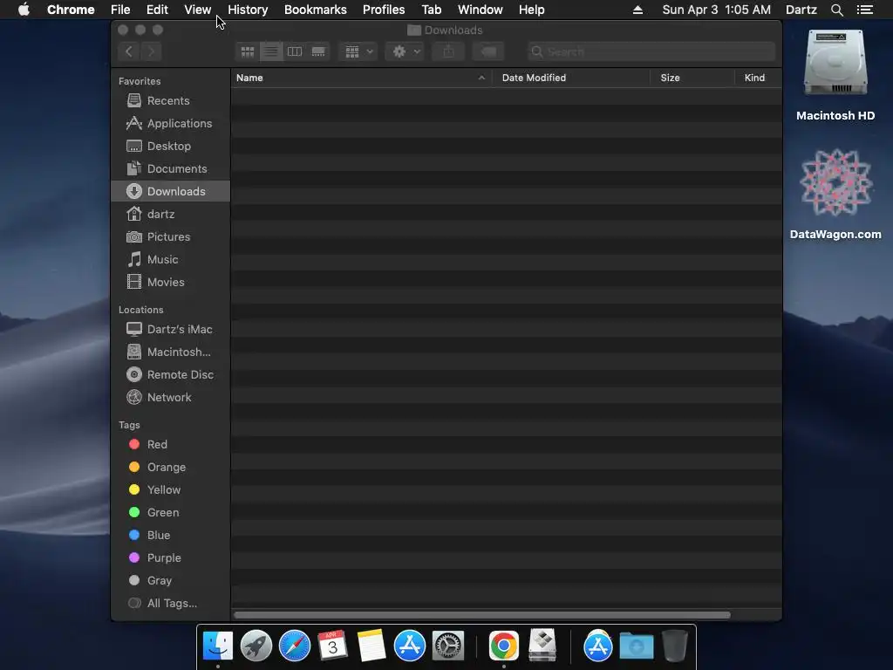Viewport: 893px width, 670px height.
Task: Open Documents in the sidebar
Action: click(170, 169)
